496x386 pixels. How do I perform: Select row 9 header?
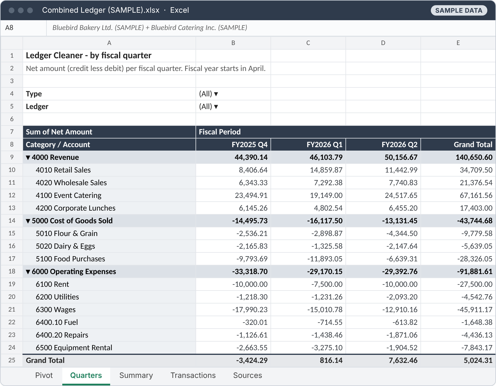click(12, 157)
